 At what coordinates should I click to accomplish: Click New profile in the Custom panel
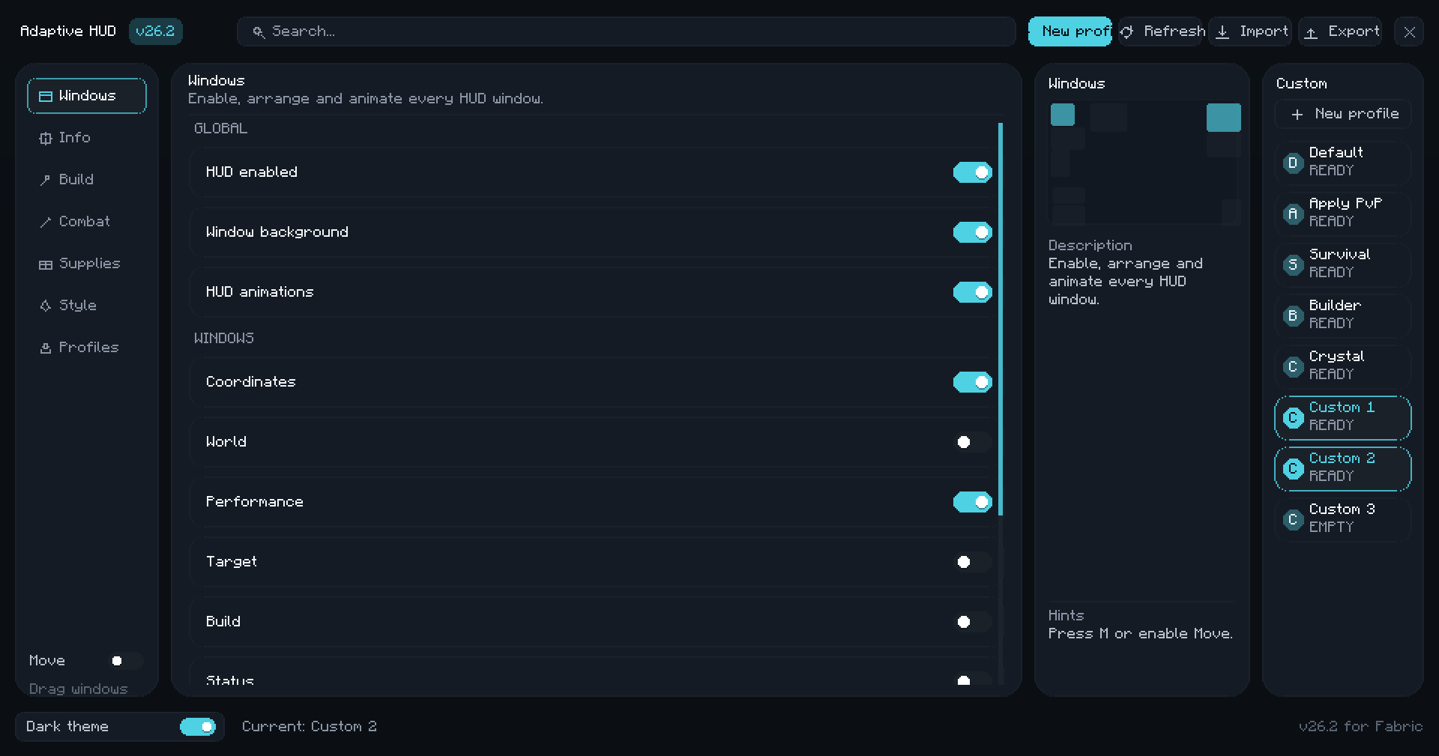1343,114
